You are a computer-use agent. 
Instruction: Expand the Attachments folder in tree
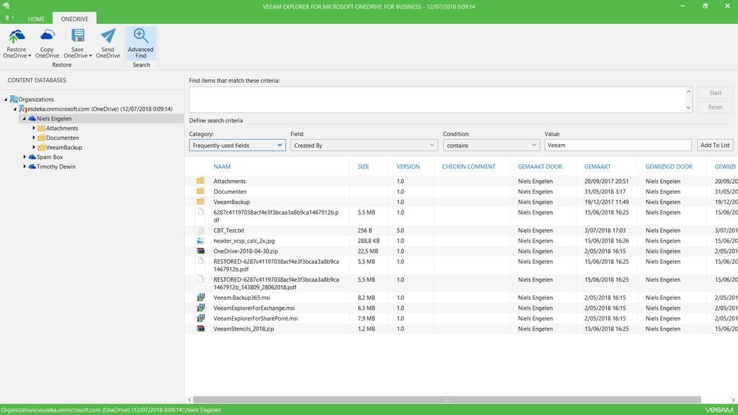pos(34,128)
